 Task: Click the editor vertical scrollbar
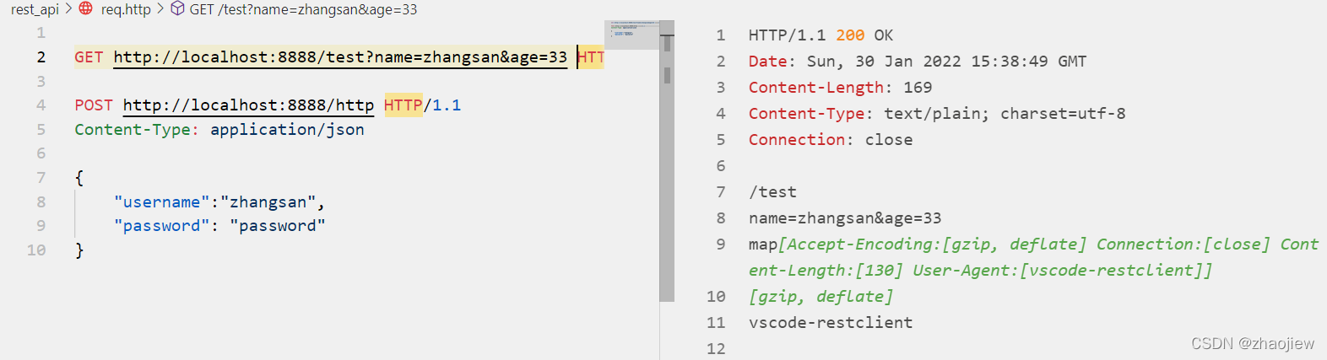(x=667, y=161)
